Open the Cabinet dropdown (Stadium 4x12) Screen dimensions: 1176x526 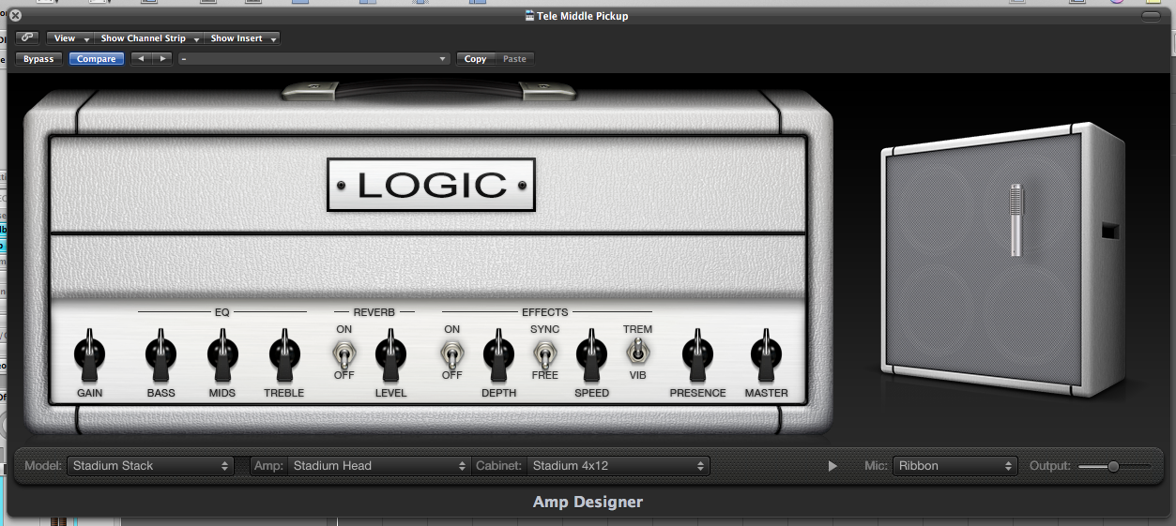tap(619, 466)
